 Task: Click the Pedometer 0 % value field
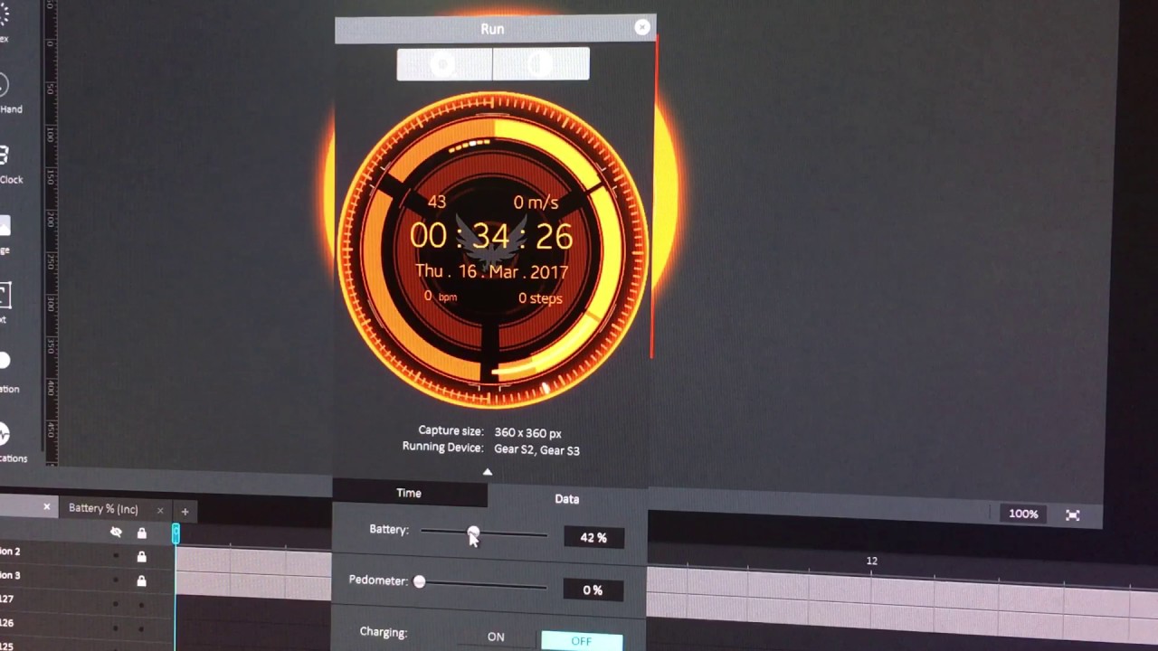click(x=593, y=590)
